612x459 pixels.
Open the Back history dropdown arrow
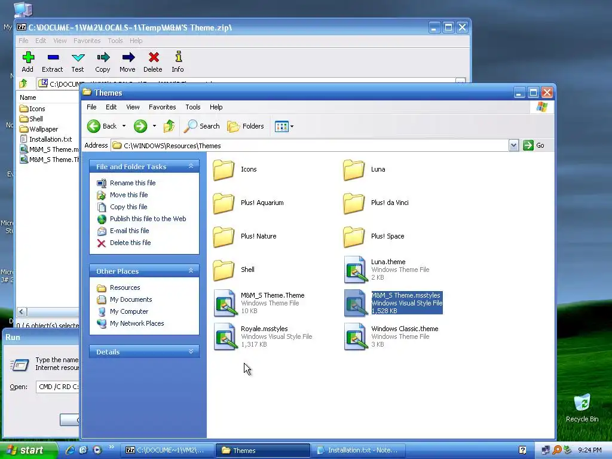[124, 126]
